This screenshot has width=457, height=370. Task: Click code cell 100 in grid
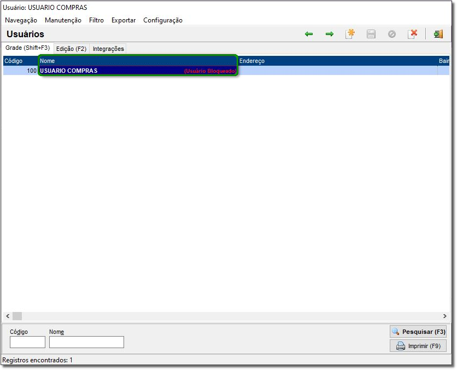[20, 71]
